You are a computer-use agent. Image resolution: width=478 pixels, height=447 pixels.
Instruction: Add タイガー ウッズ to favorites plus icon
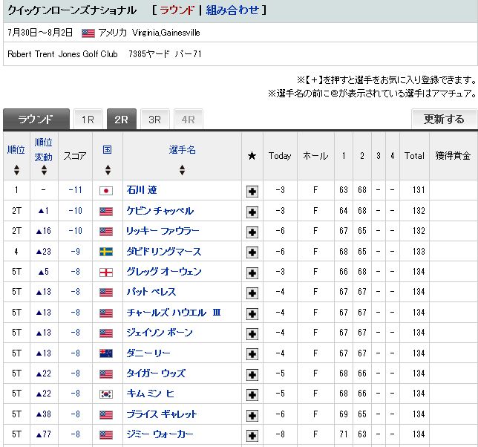coord(252,375)
